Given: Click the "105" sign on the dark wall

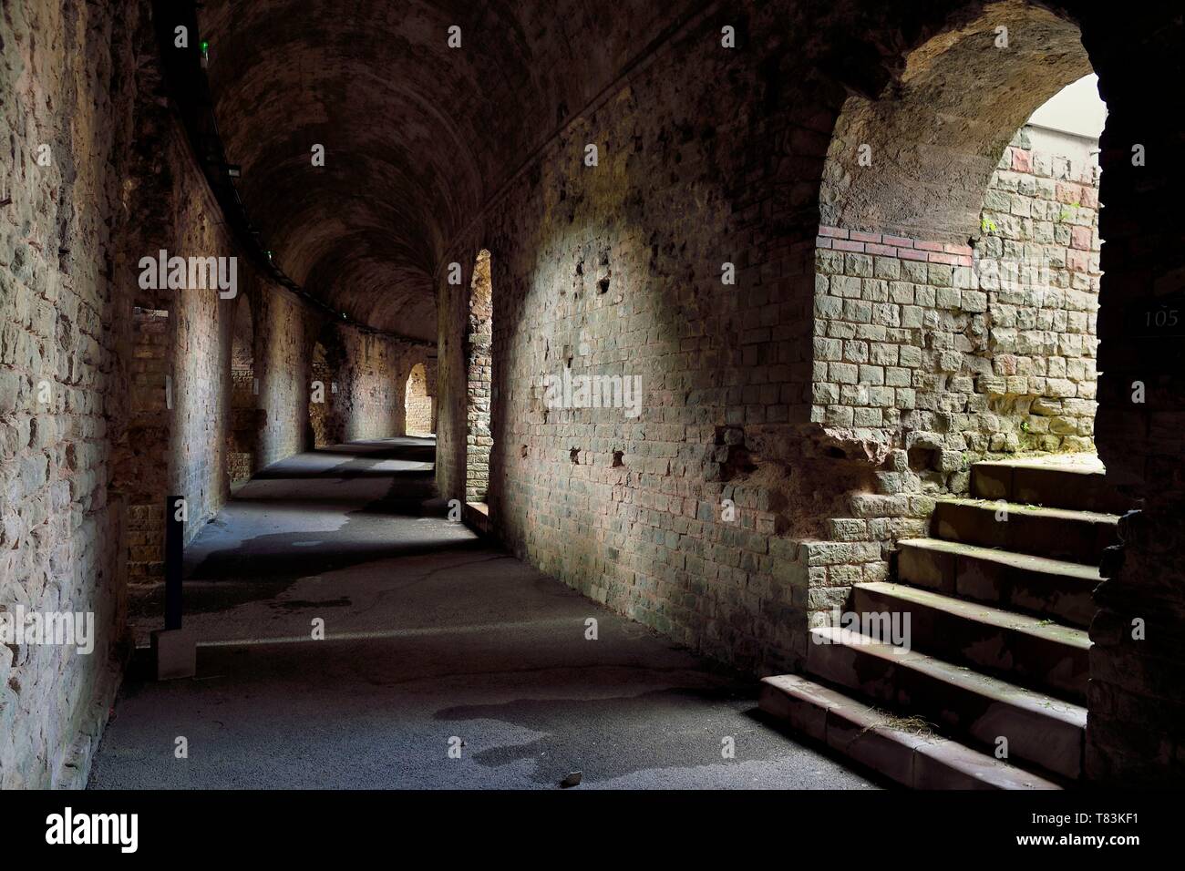Looking at the screenshot, I should [x=1161, y=319].
